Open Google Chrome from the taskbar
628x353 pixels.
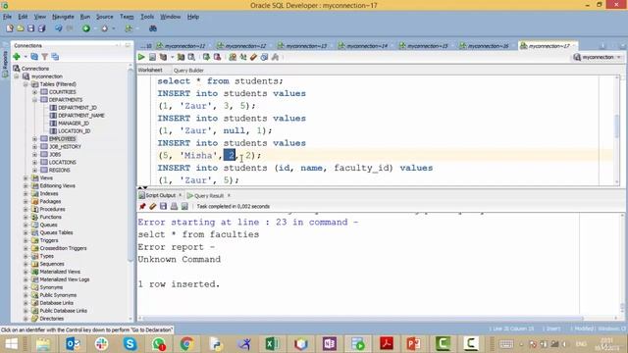point(186,344)
